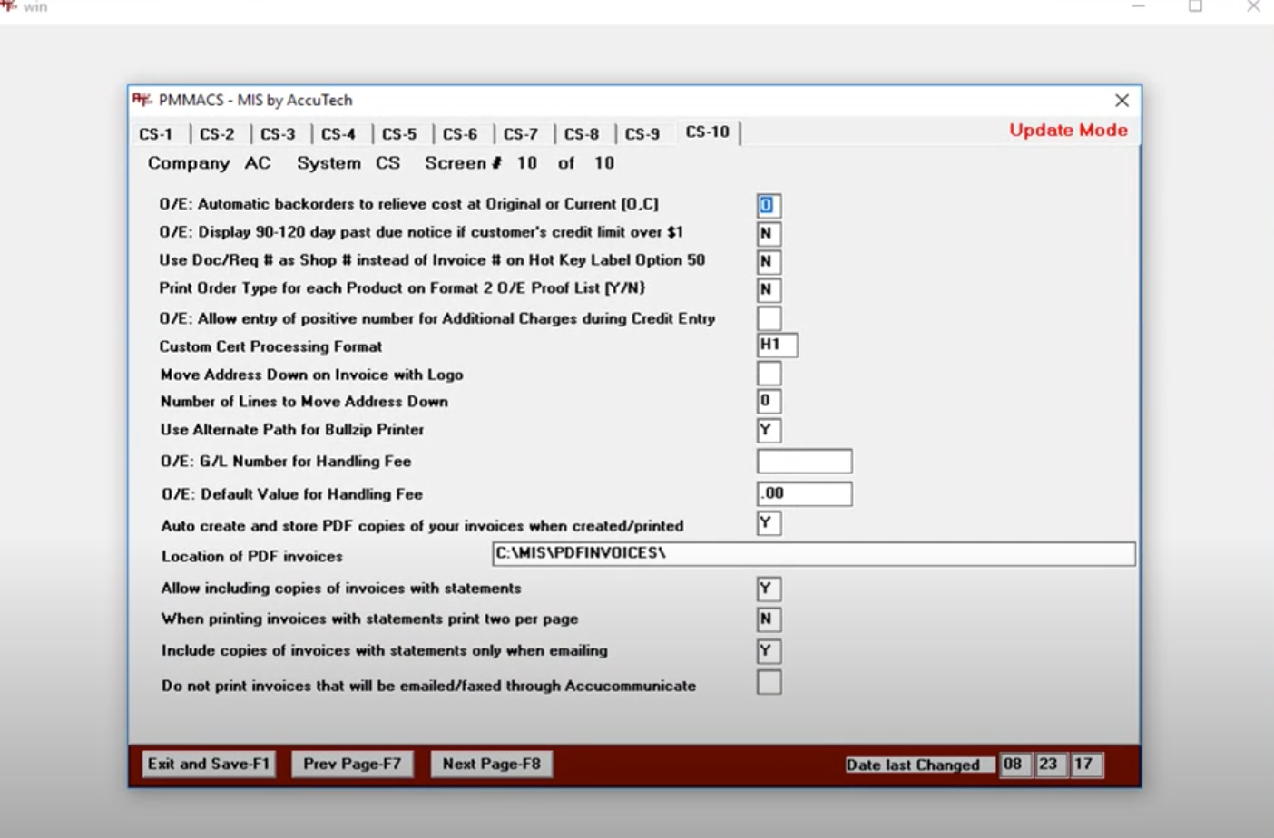1274x838 pixels.
Task: Open the CS-2 tab
Action: pos(218,134)
